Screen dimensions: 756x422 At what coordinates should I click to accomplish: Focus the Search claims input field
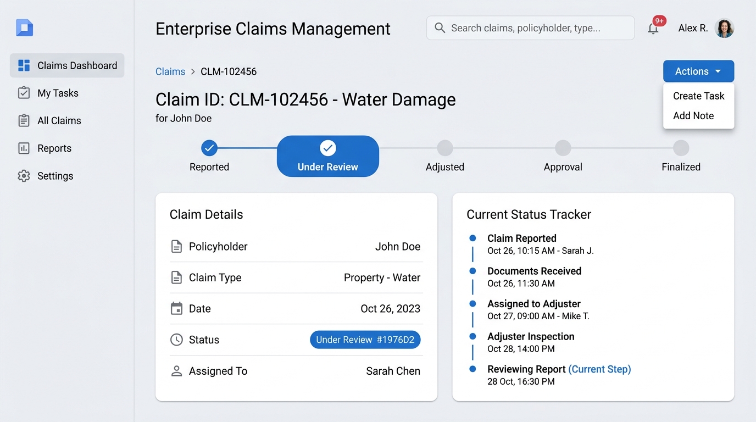[530, 27]
